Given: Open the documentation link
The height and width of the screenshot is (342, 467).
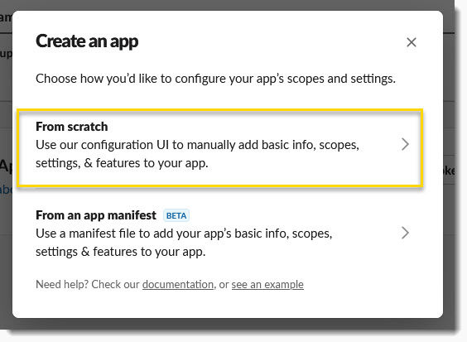Looking at the screenshot, I should click(178, 284).
